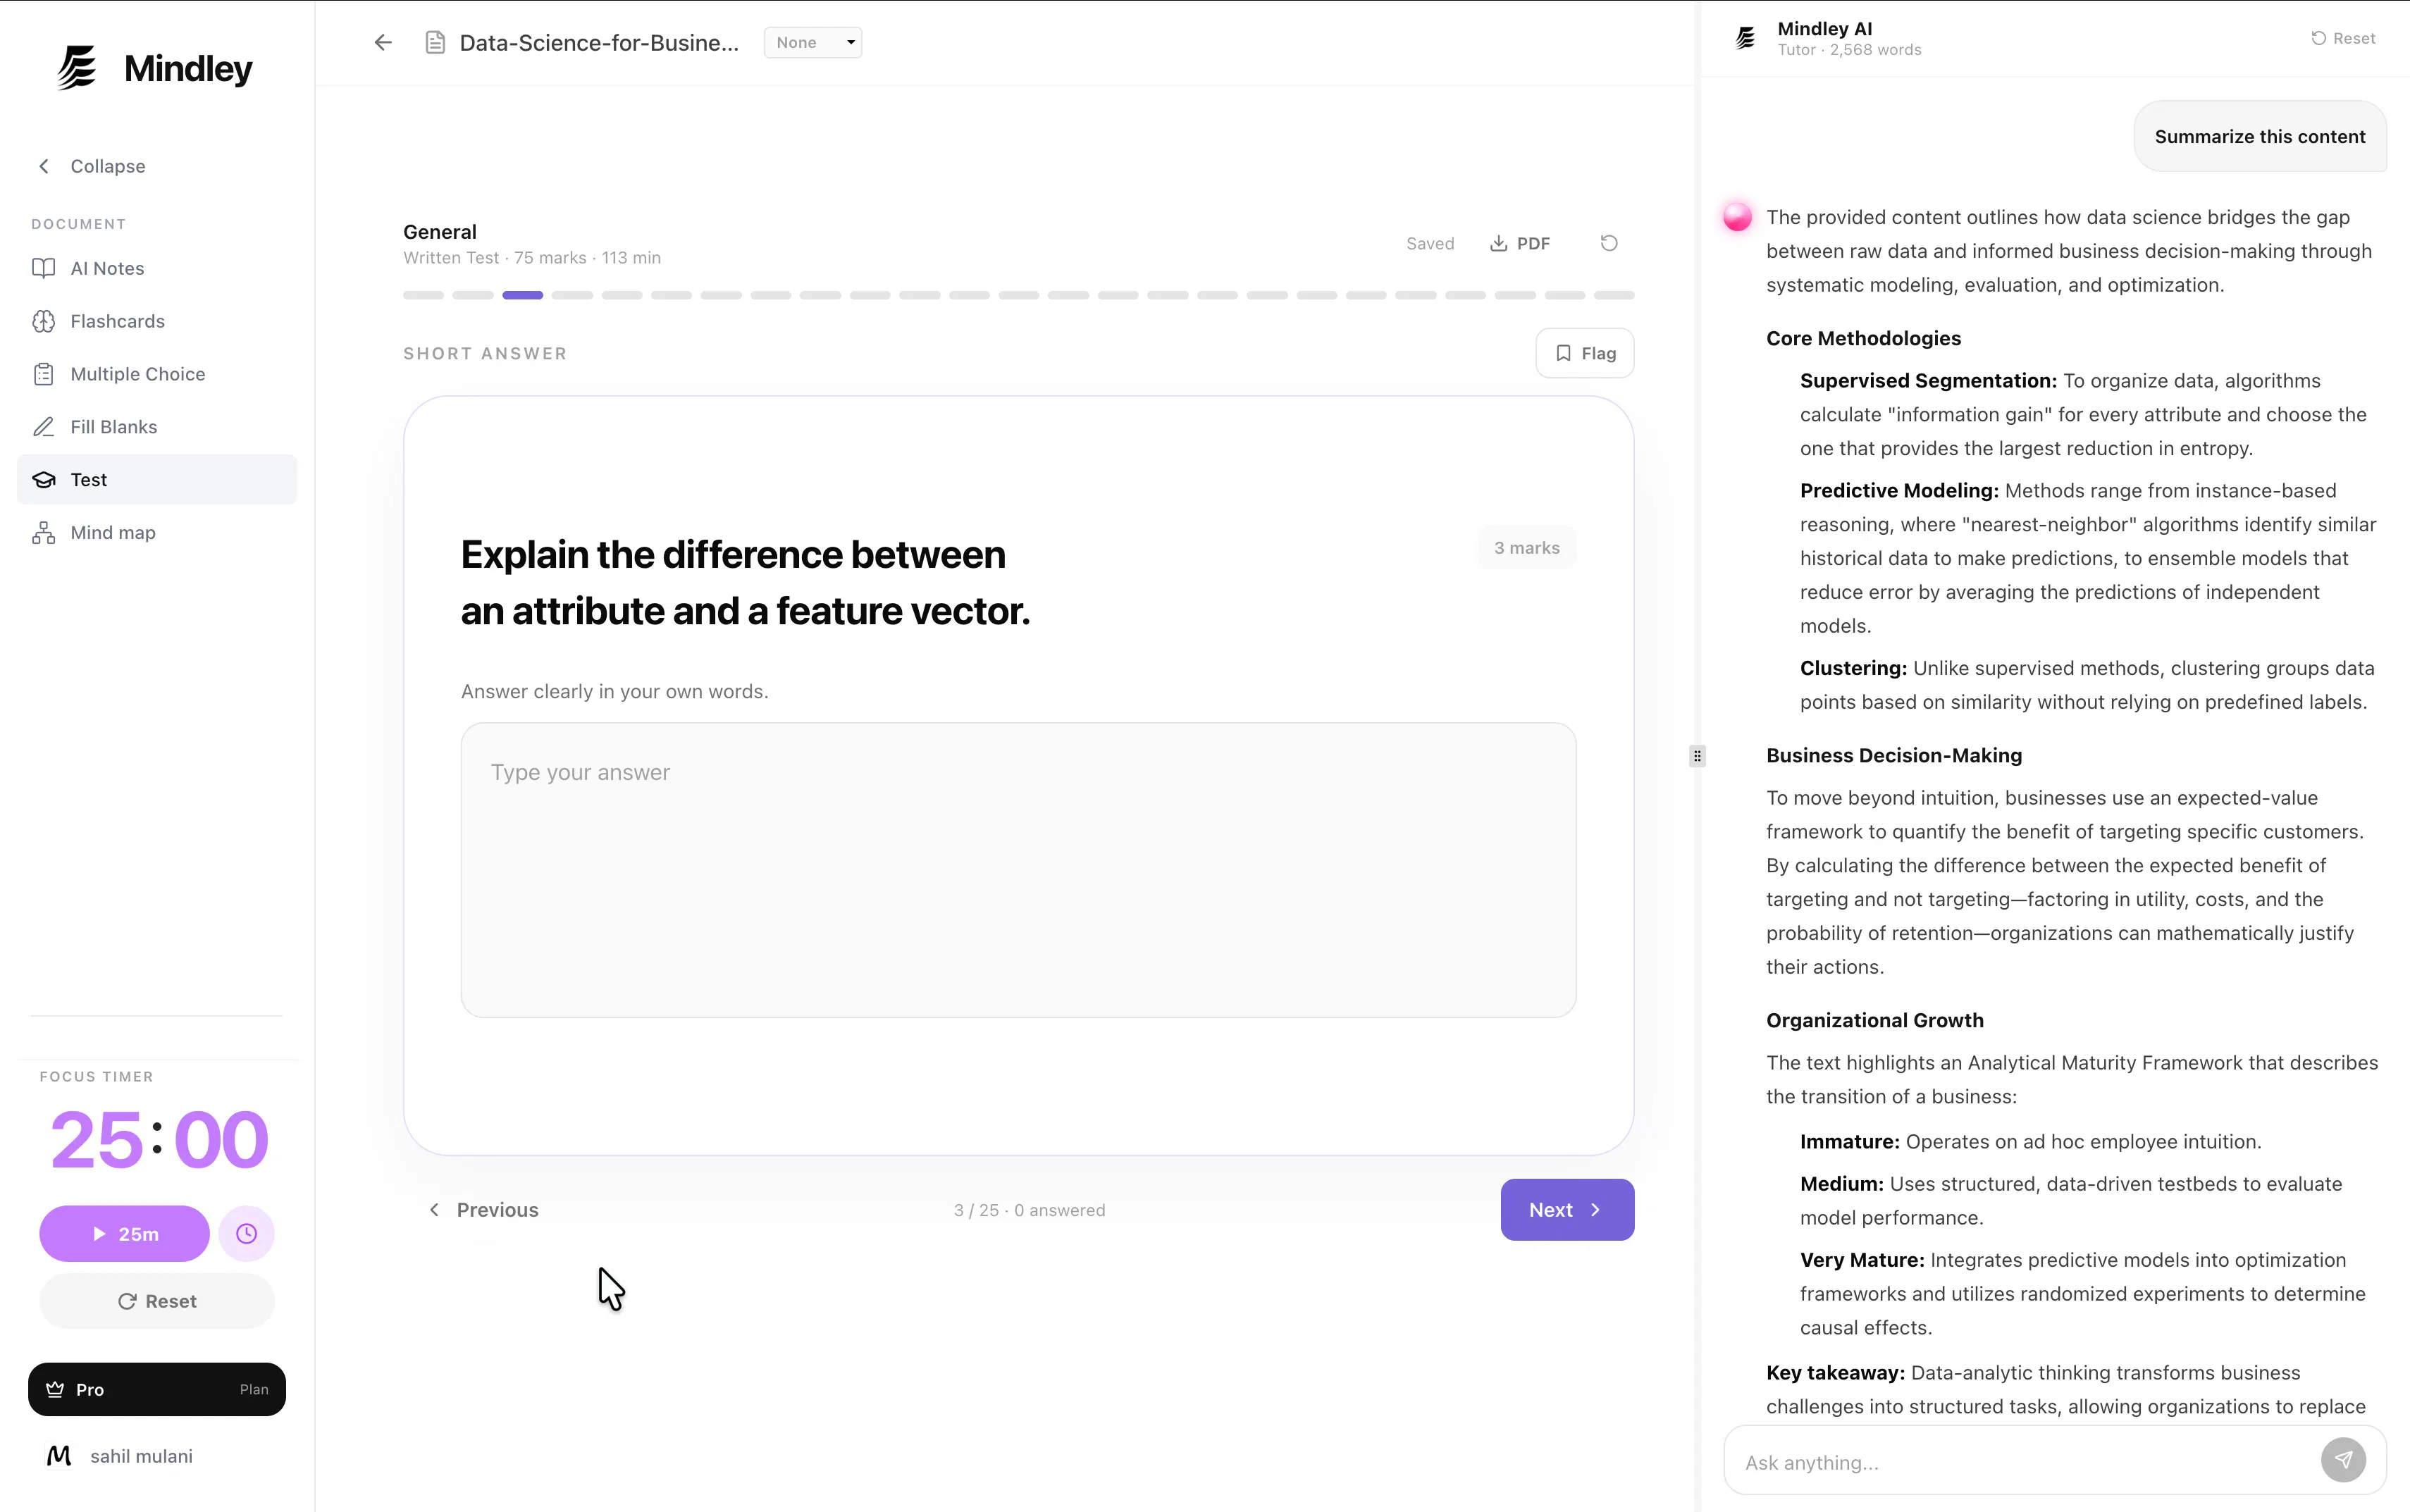Click the Ask anything input field

(2025, 1462)
